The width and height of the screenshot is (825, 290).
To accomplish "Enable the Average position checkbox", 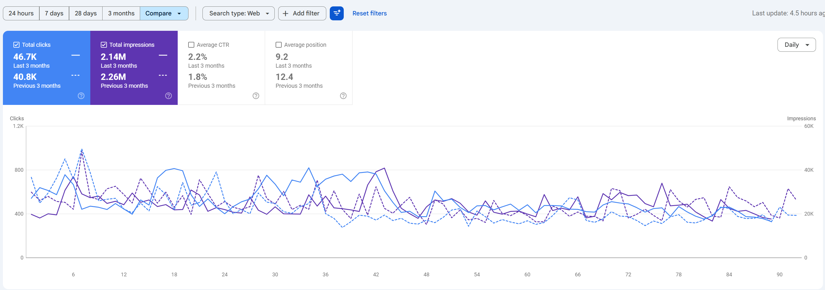I will pos(278,45).
